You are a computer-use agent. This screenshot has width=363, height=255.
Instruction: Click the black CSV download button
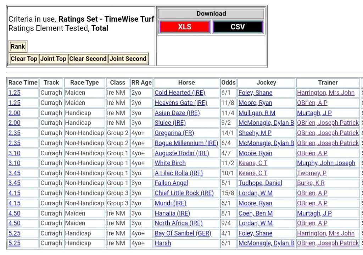pyautogui.click(x=238, y=27)
